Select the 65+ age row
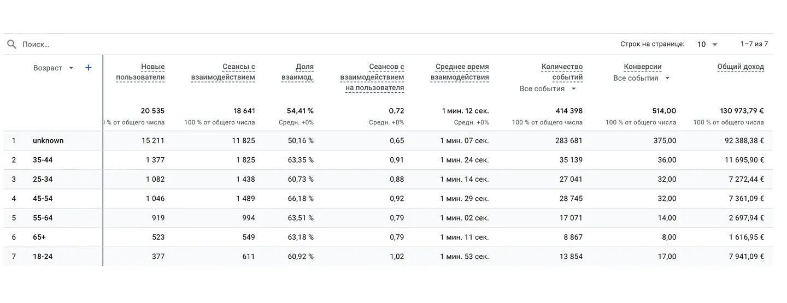The width and height of the screenshot is (787, 303). (x=40, y=237)
